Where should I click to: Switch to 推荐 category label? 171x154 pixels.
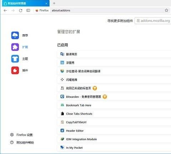coord(25,35)
